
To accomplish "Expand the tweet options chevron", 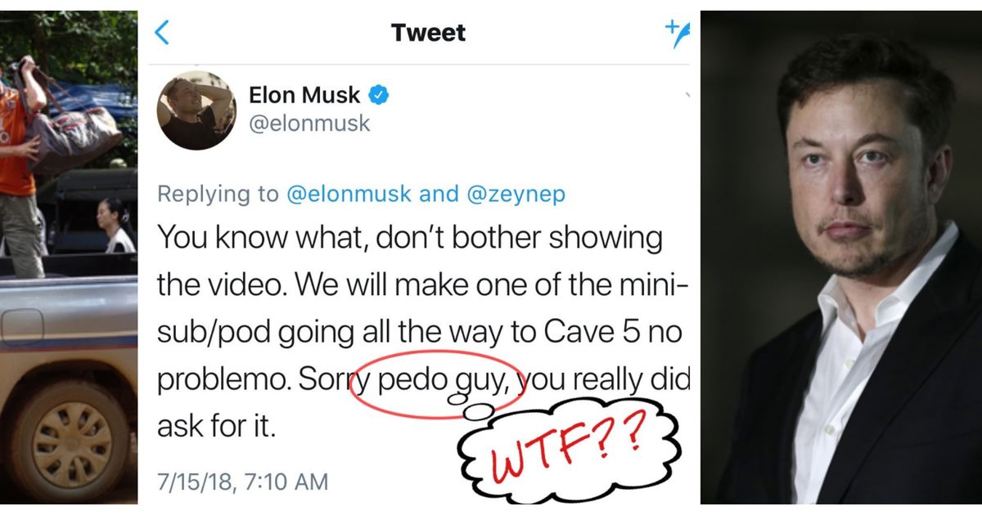I will pyautogui.click(x=687, y=96).
